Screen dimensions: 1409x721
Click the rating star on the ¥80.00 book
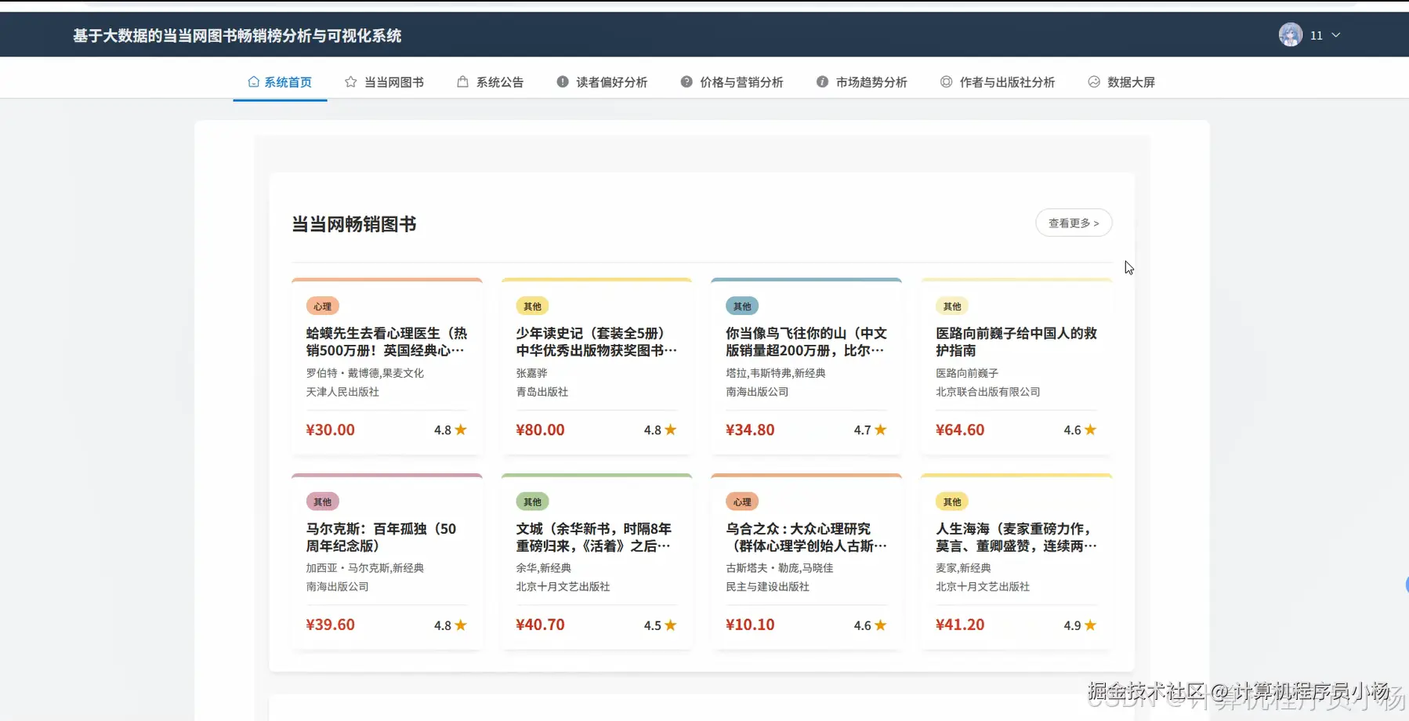pyautogui.click(x=671, y=429)
